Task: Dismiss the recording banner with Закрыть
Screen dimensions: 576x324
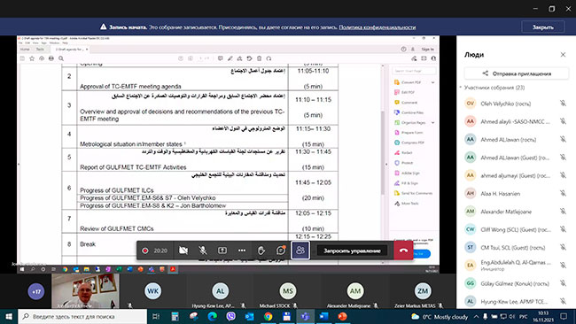Action: 543,27
